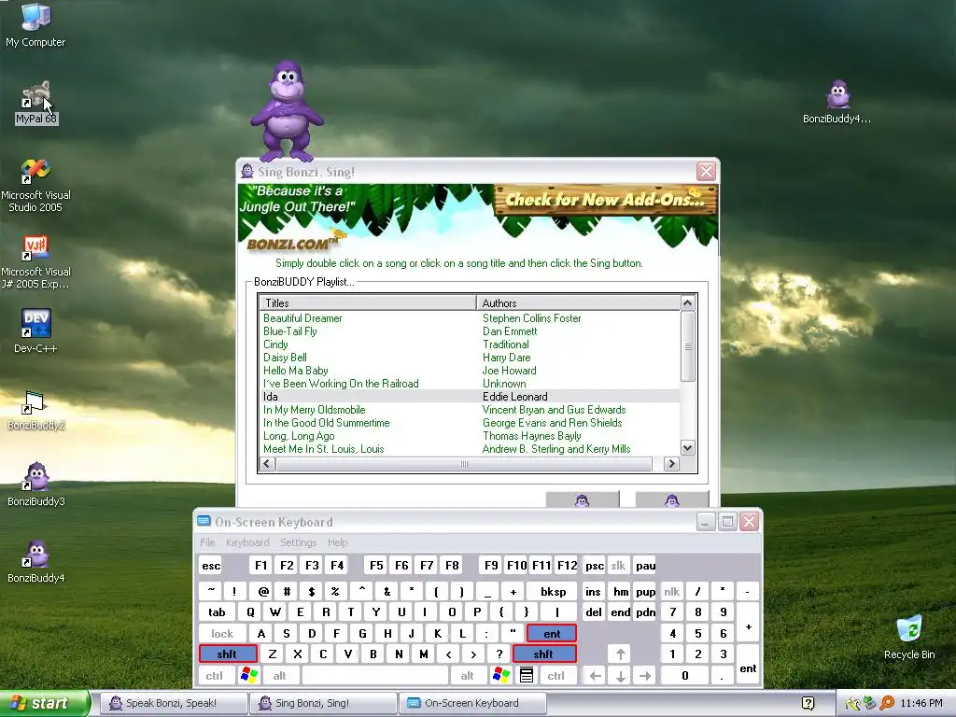956x717 pixels.
Task: Click the left Bonzi-face button in Sing window
Action: (583, 499)
